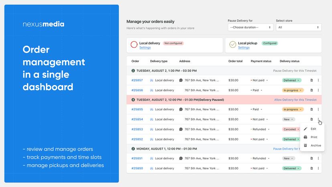332x187 pixels.
Task: Open order #25853 link
Action: pyautogui.click(x=137, y=129)
